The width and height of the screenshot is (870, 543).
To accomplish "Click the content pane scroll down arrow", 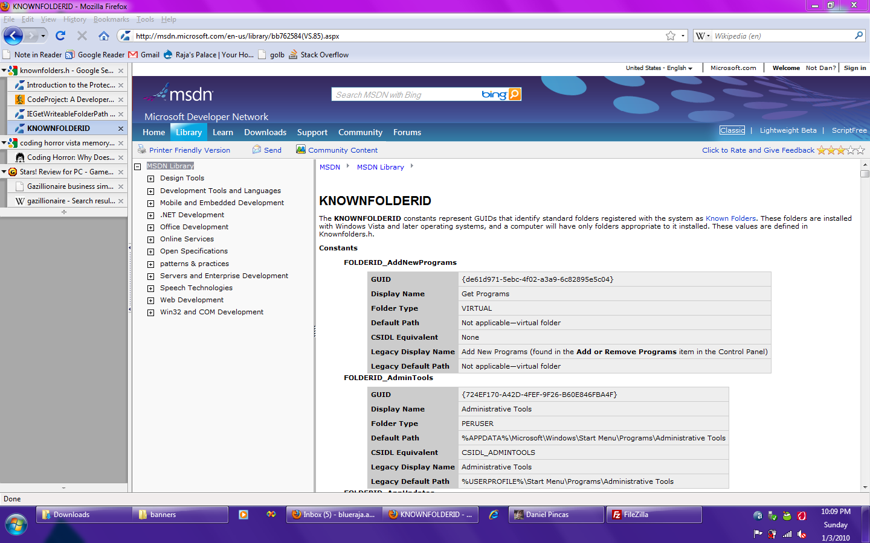I will coord(865,487).
